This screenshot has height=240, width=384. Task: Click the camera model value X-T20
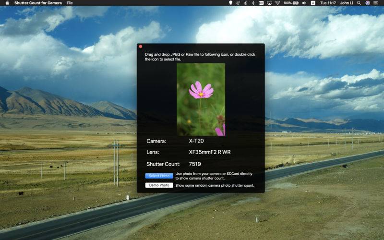coord(196,141)
